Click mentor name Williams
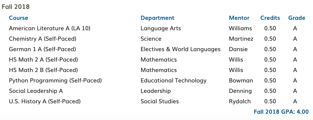This screenshot has height=120, width=313. pyautogui.click(x=240, y=28)
